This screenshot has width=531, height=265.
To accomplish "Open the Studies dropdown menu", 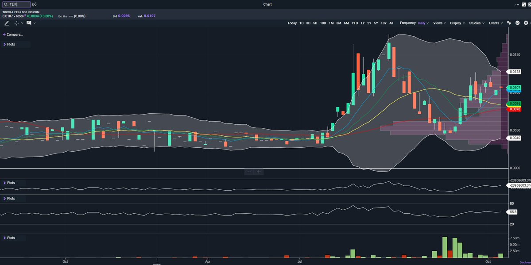I will coord(477,23).
